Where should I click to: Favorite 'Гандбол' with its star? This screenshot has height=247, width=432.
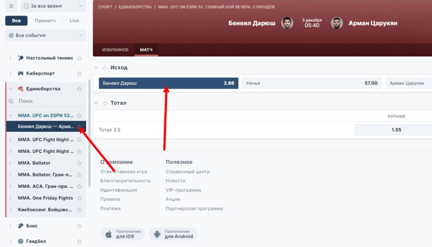point(79,241)
